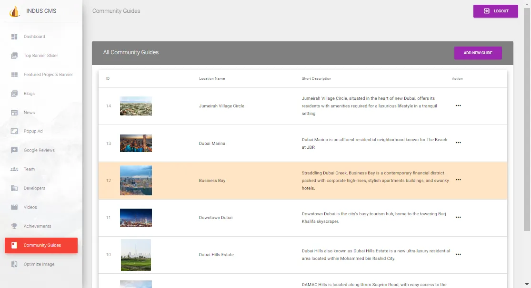Click the Location Name column header
The image size is (531, 288).
coord(211,78)
